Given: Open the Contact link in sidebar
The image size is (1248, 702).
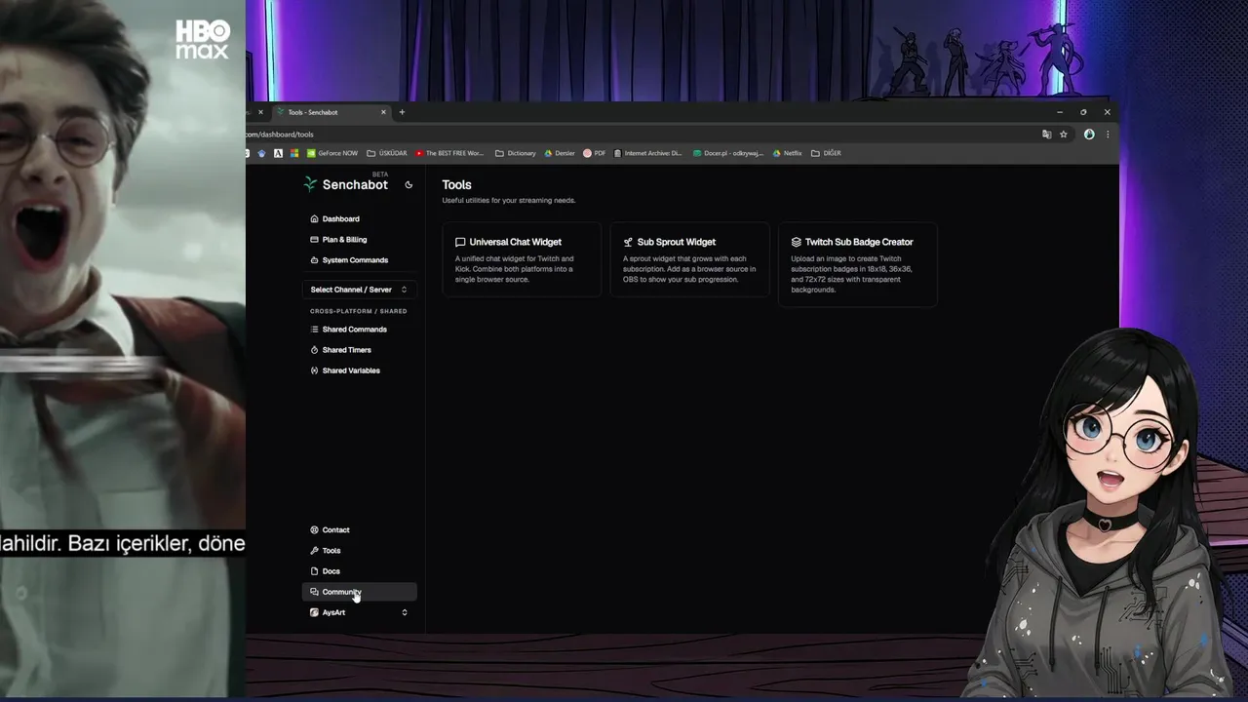Looking at the screenshot, I should [x=359, y=529].
